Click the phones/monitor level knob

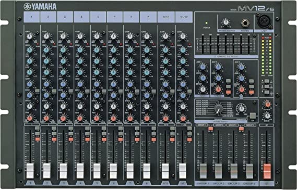[225, 22]
